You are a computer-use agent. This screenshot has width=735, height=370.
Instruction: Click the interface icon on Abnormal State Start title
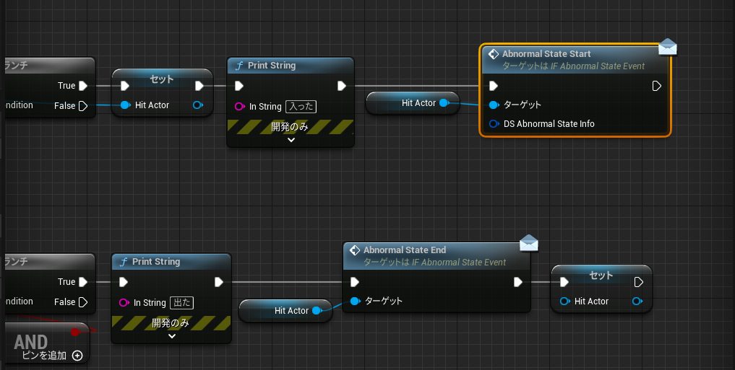pos(494,54)
